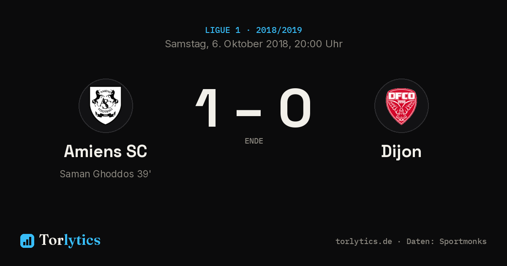The width and height of the screenshot is (507, 266).
Task: Click the 20:00 Uhr kickoff time
Action: pyautogui.click(x=319, y=44)
